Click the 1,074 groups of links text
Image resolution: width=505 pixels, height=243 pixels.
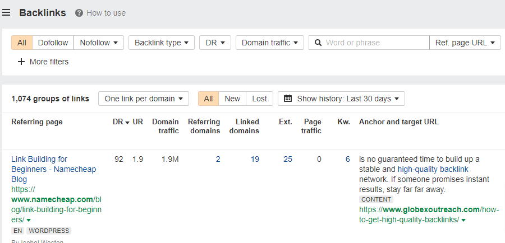pyautogui.click(x=50, y=99)
